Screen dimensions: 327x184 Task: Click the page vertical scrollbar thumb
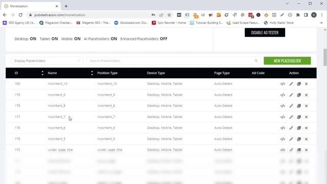point(325,57)
